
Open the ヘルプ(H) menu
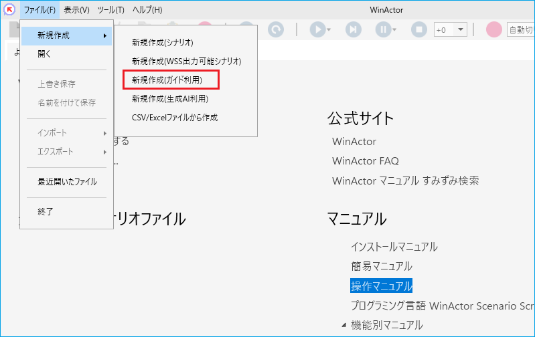[147, 10]
